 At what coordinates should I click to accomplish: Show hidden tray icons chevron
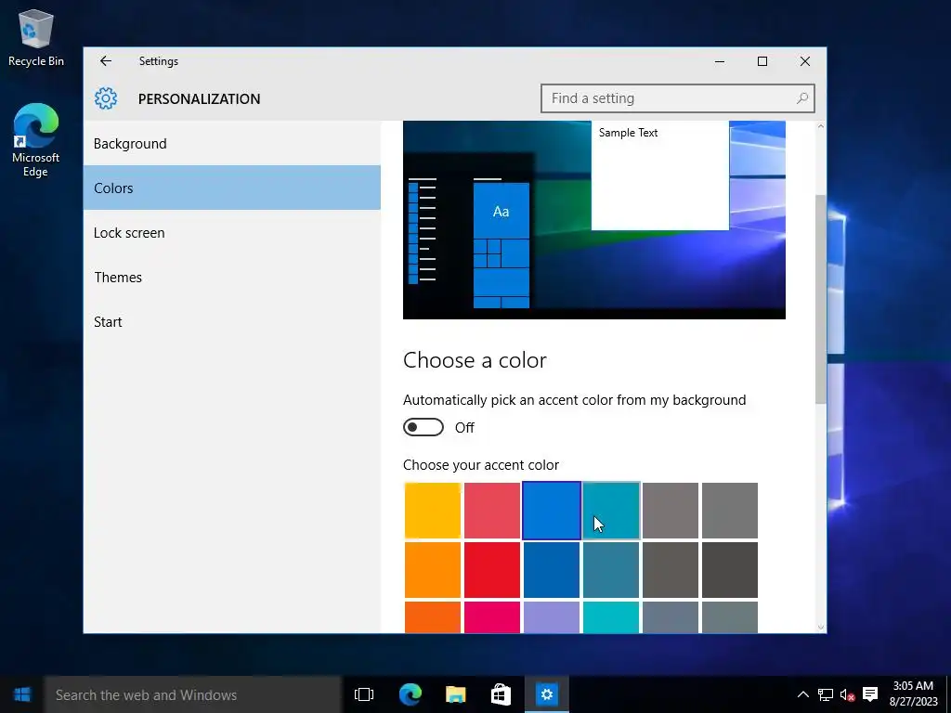tap(802, 694)
